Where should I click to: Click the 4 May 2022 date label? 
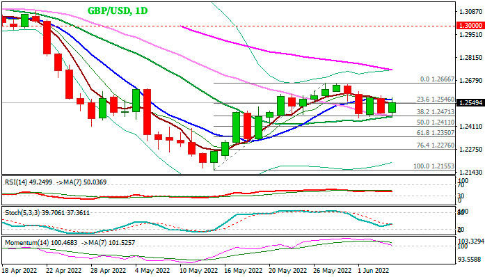[153, 271]
